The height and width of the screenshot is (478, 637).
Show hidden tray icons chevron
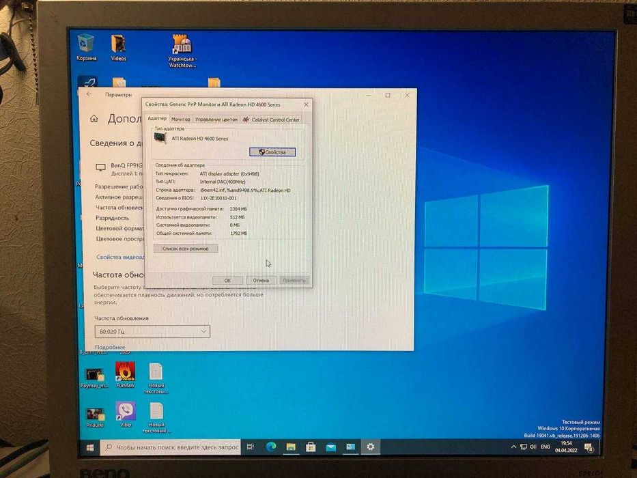513,447
